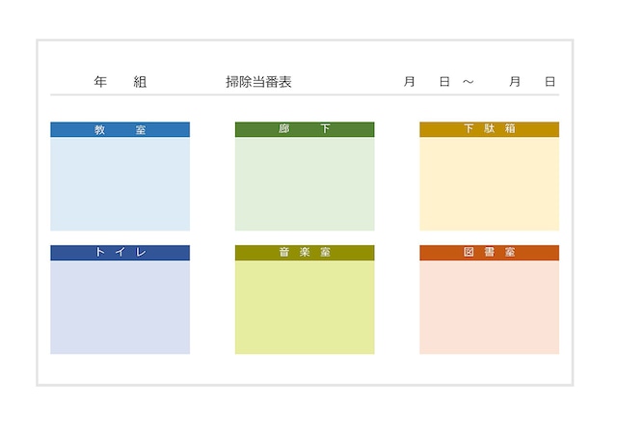The height and width of the screenshot is (437, 617).
Task: Select the blue 教室 header bar
Action: coord(120,129)
